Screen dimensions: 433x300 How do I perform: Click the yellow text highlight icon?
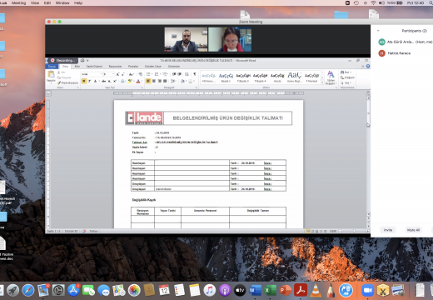[x=130, y=81]
